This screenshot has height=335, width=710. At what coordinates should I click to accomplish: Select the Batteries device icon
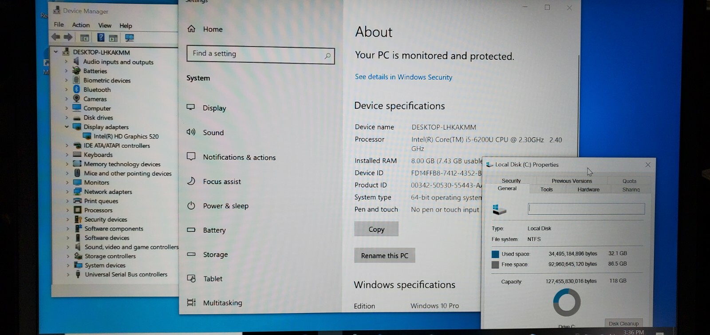(x=77, y=71)
